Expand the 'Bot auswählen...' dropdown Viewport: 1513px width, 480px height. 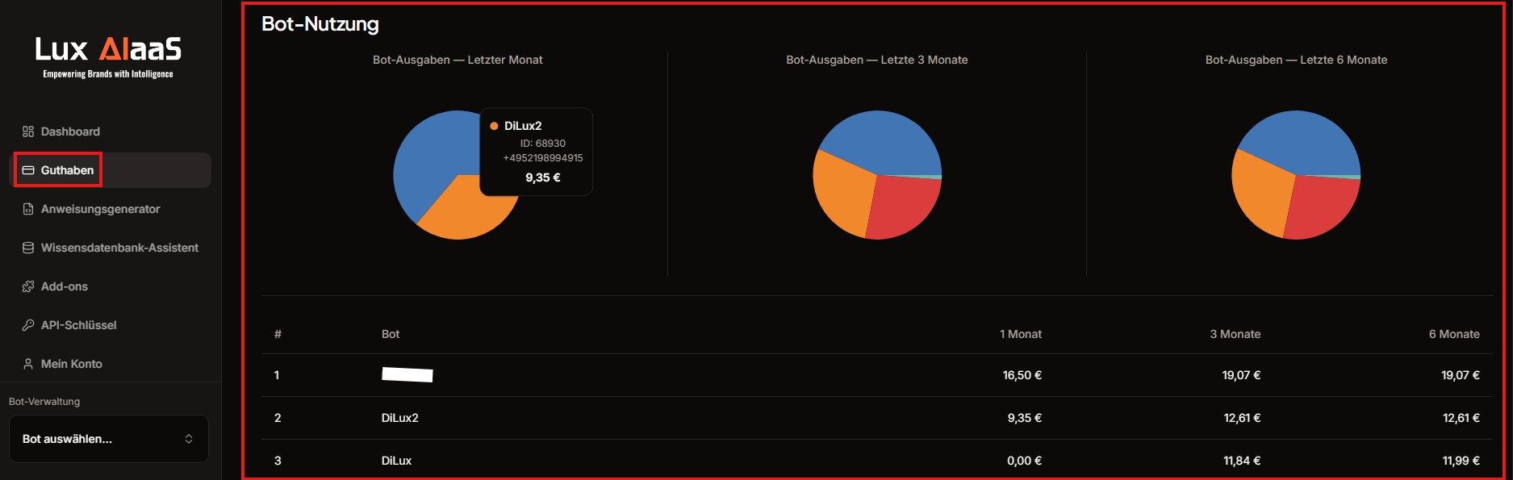[108, 439]
